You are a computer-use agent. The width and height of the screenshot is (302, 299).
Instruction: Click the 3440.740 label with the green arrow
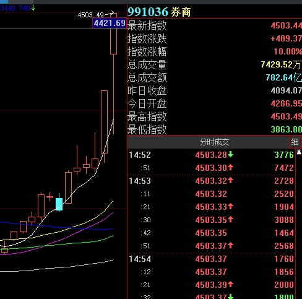[x=17, y=9]
